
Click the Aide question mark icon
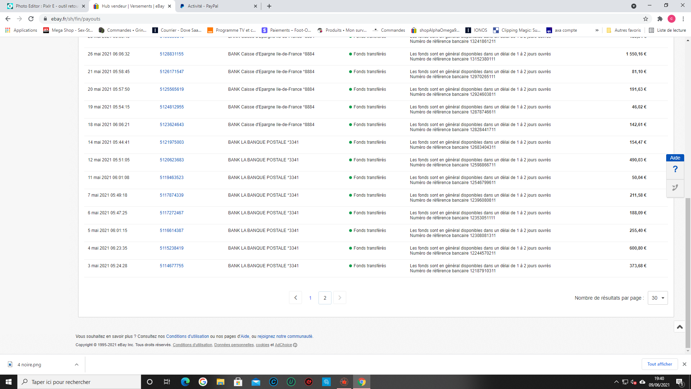pos(675,169)
